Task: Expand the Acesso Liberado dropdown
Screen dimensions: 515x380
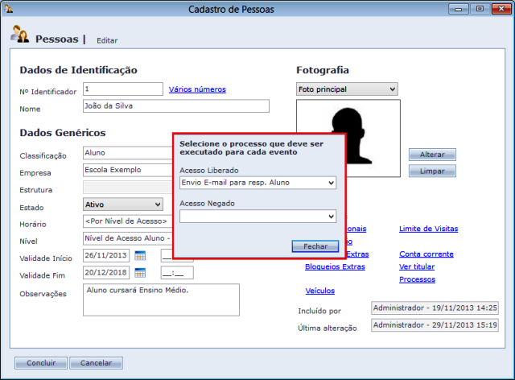Action: tap(257, 183)
